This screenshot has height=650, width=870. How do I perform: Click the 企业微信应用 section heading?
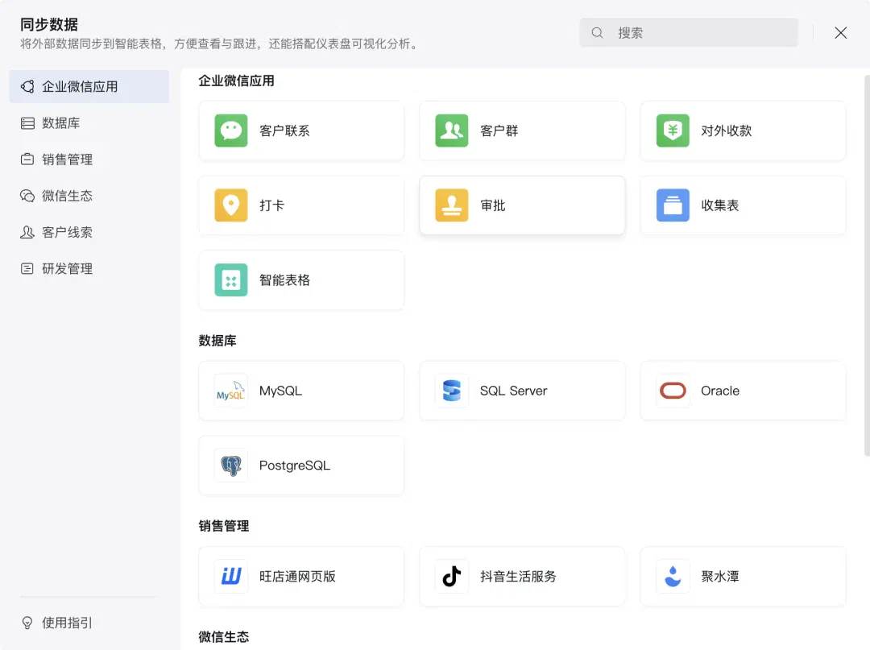pyautogui.click(x=236, y=81)
